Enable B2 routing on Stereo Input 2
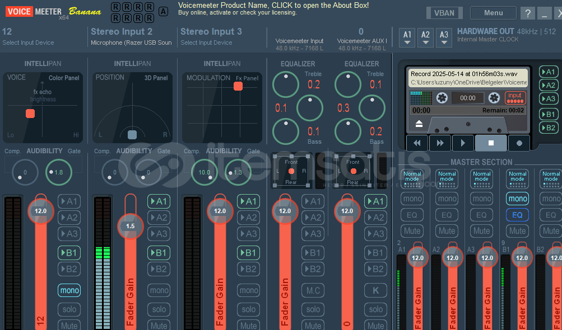This screenshot has width=562, height=330. (159, 269)
